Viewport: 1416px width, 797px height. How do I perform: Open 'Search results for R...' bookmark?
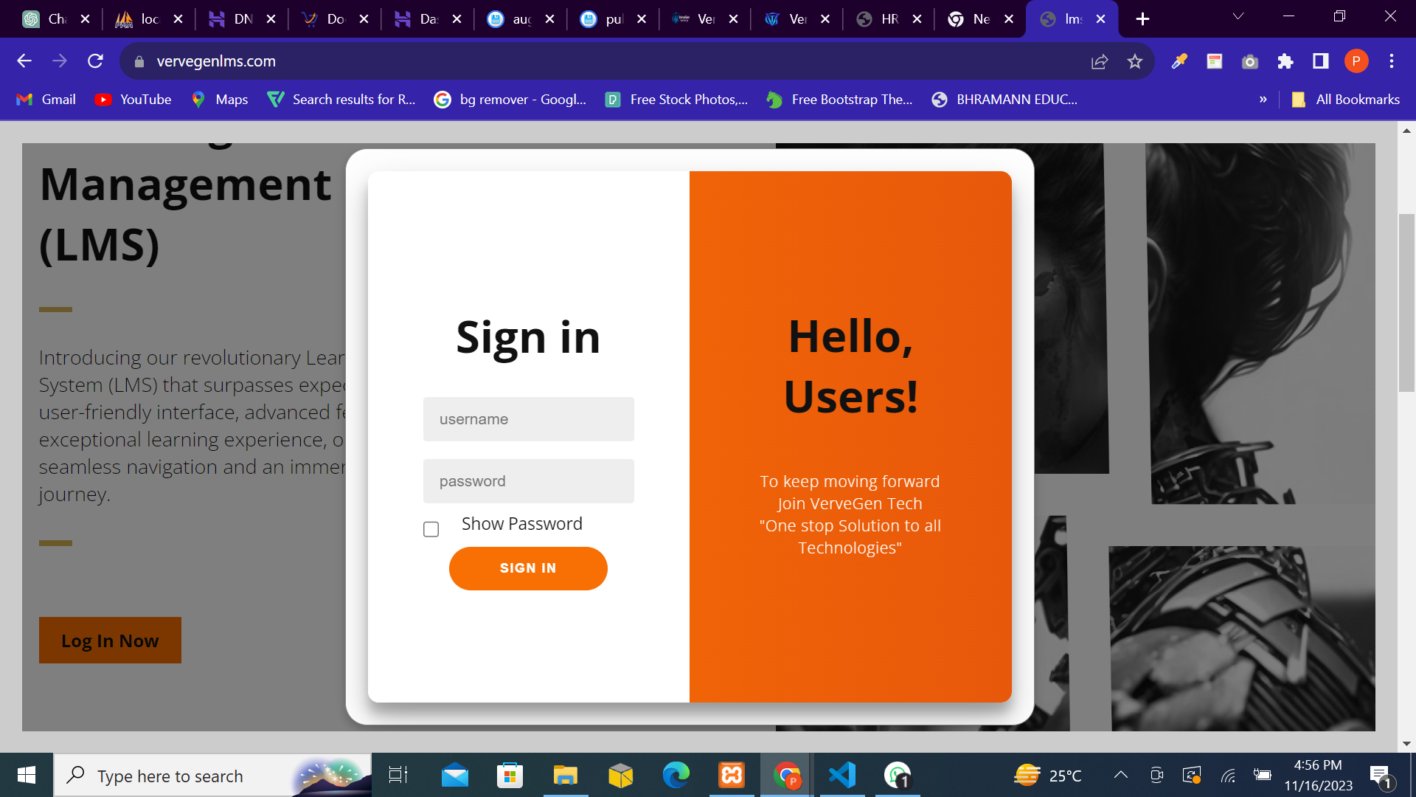coord(341,100)
